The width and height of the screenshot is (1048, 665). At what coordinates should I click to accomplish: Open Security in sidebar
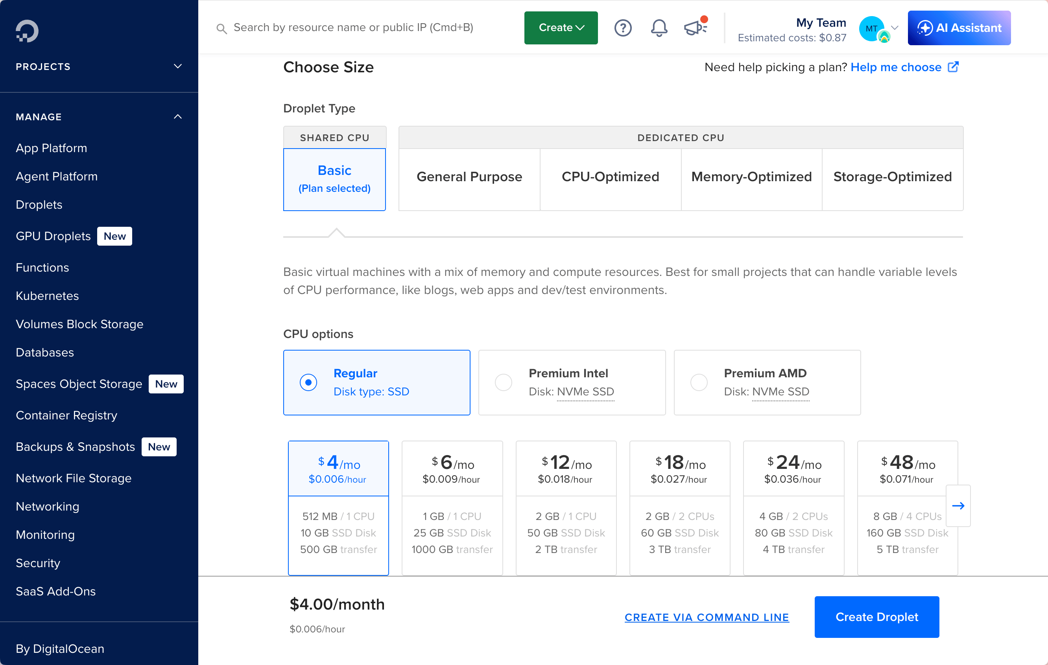(38, 563)
